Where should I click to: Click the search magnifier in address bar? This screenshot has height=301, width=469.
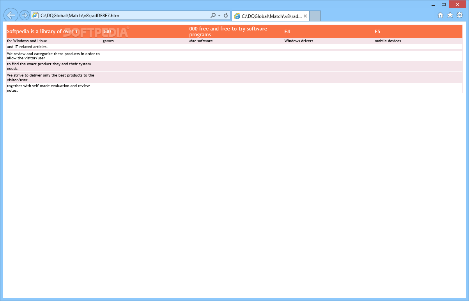pos(213,16)
